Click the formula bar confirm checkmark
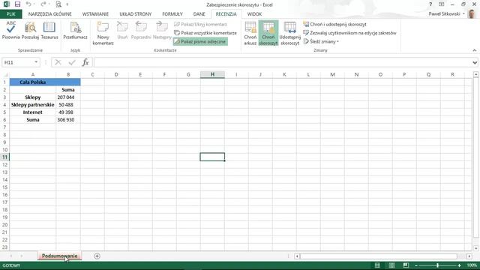Image resolution: width=480 pixels, height=270 pixels. coord(72,62)
